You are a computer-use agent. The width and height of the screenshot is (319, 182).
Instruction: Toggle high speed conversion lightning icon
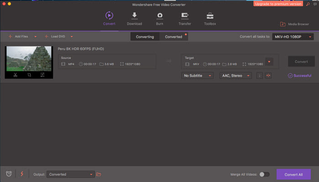(x=22, y=174)
